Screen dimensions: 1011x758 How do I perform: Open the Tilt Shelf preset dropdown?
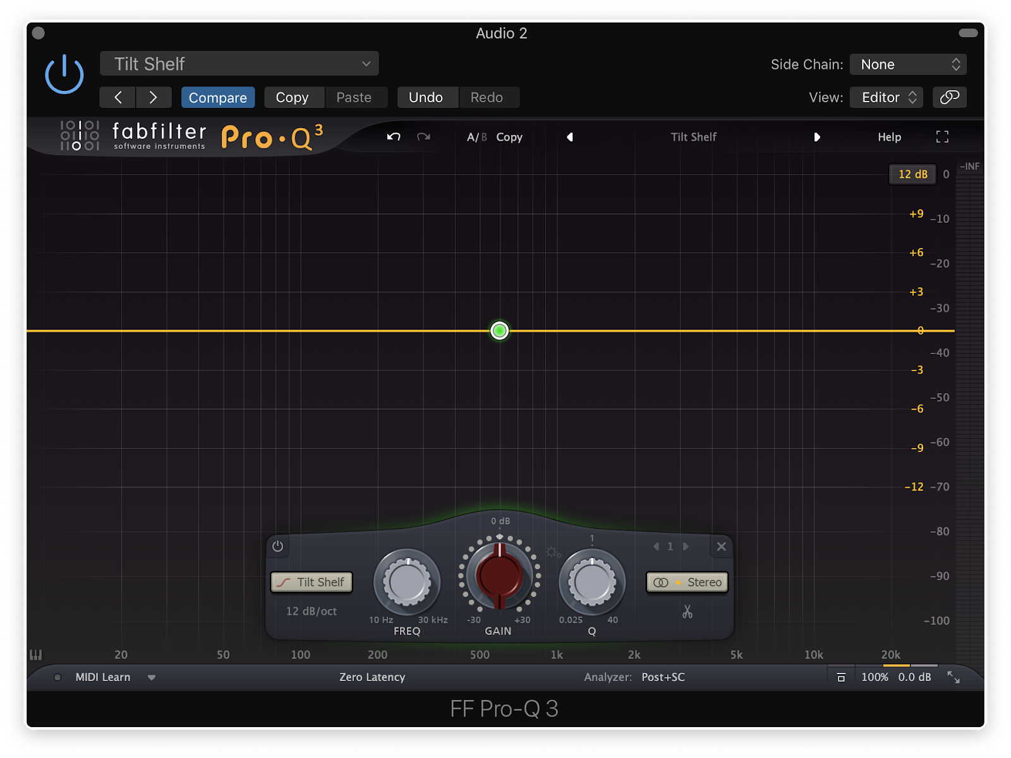(x=239, y=64)
